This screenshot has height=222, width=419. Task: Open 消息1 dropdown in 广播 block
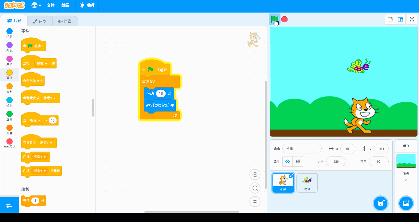point(40,157)
